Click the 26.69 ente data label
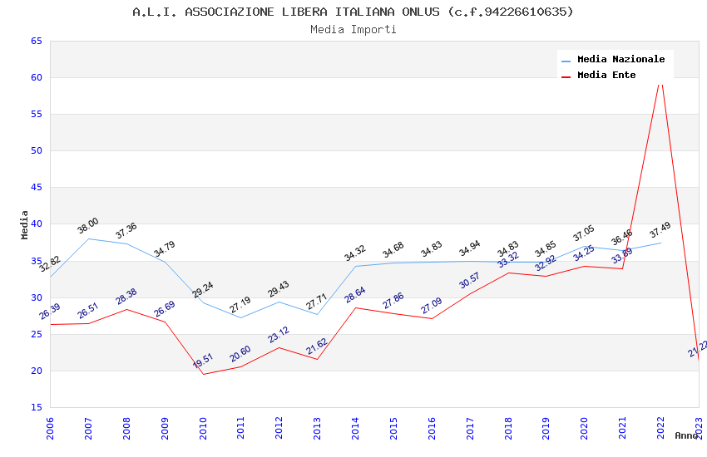 tap(165, 309)
